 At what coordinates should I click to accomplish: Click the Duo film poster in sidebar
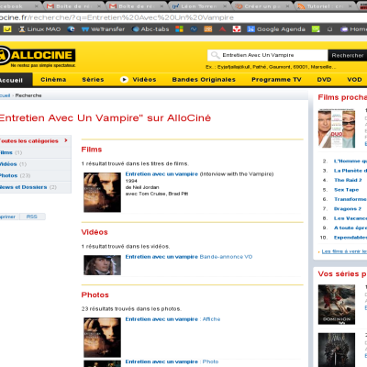(337, 128)
